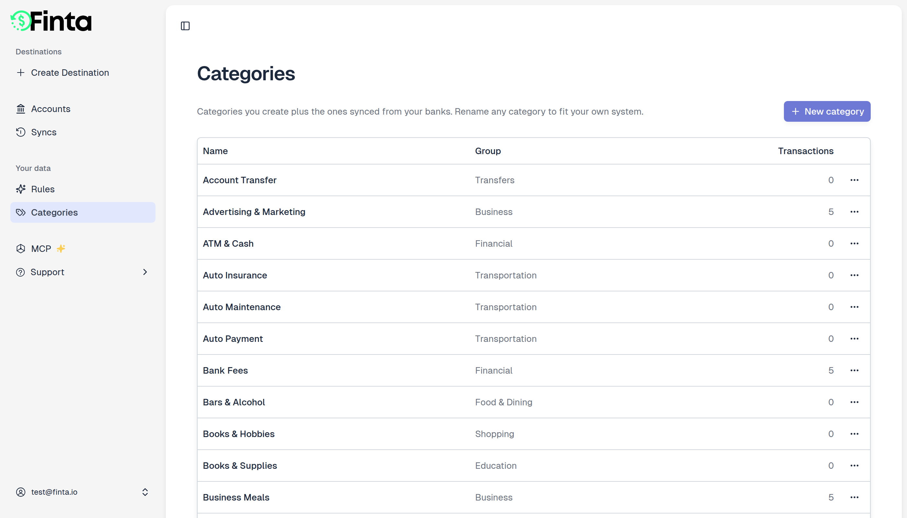
Task: Click the plus icon beside Create Destination
Action: point(21,73)
